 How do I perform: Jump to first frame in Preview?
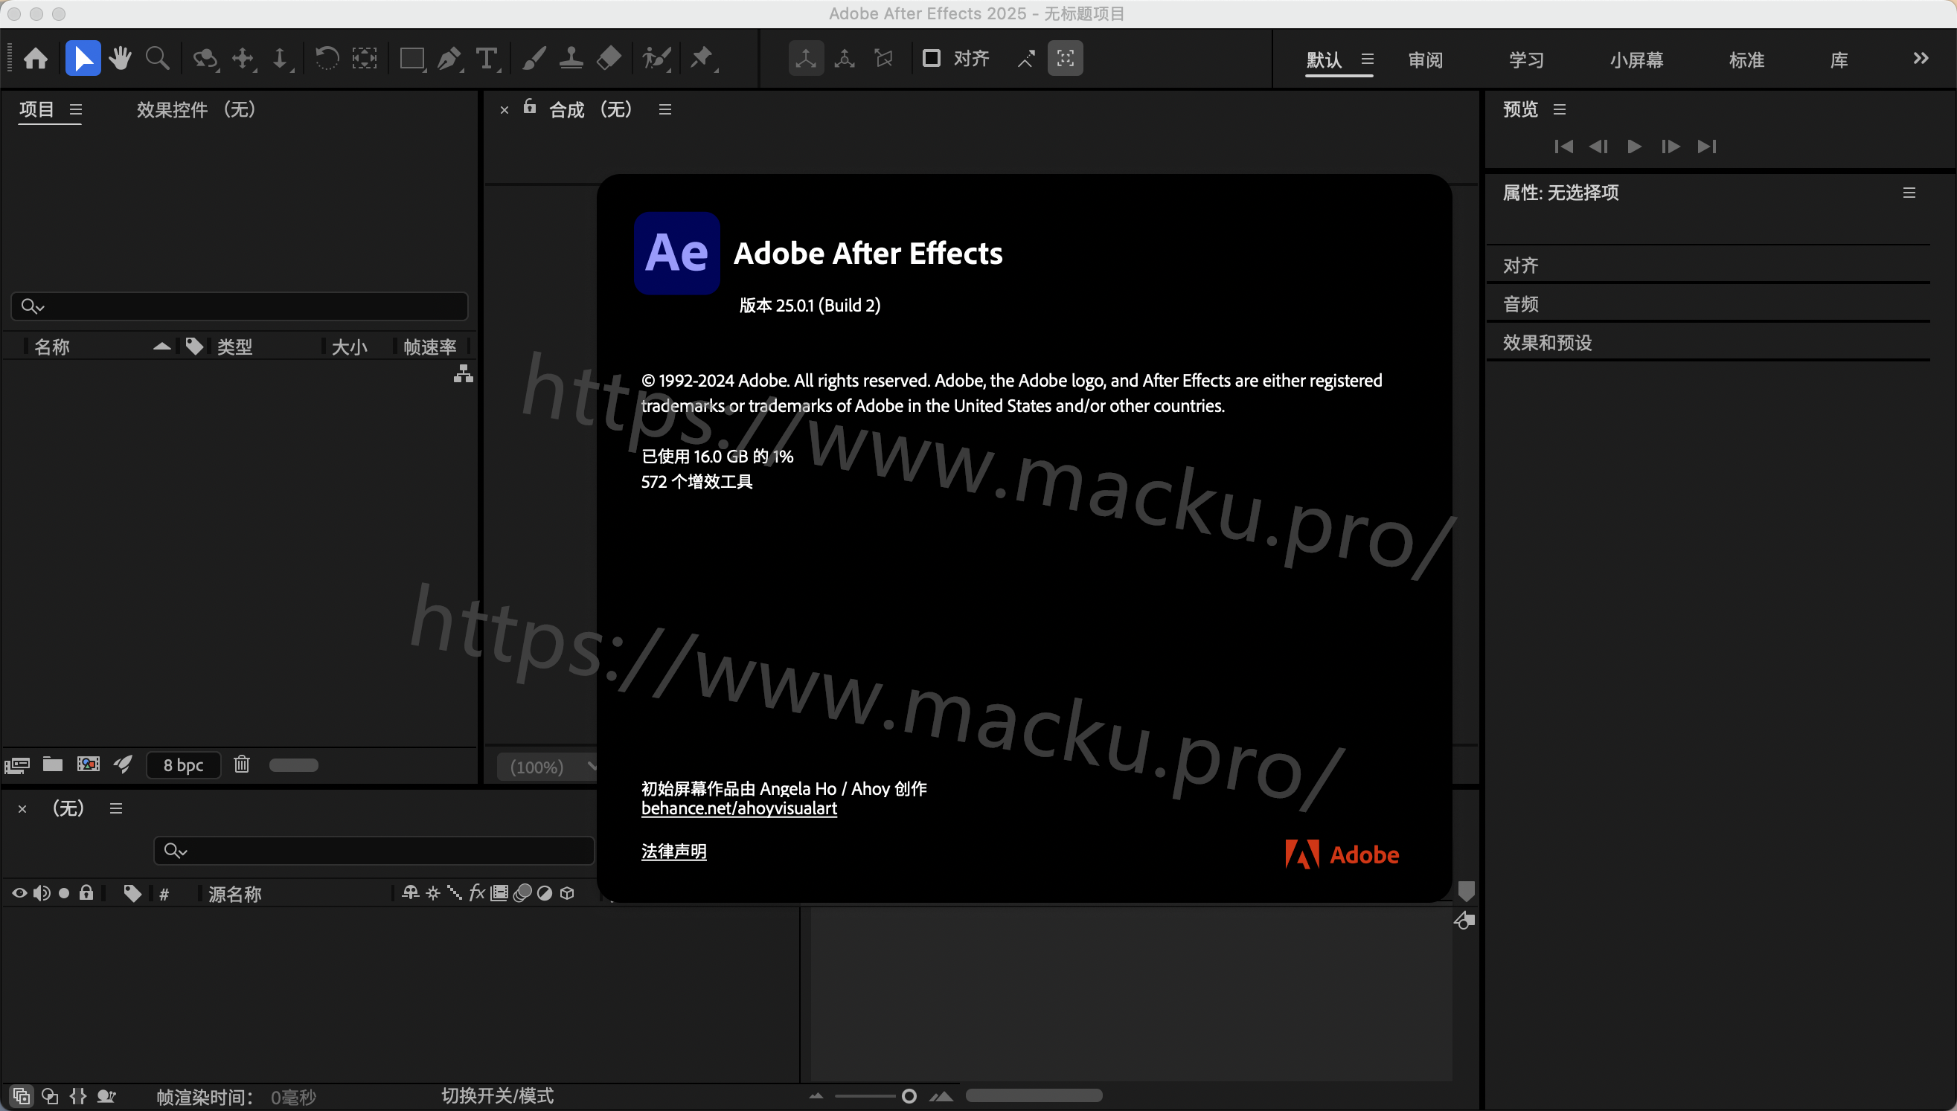pos(1563,146)
